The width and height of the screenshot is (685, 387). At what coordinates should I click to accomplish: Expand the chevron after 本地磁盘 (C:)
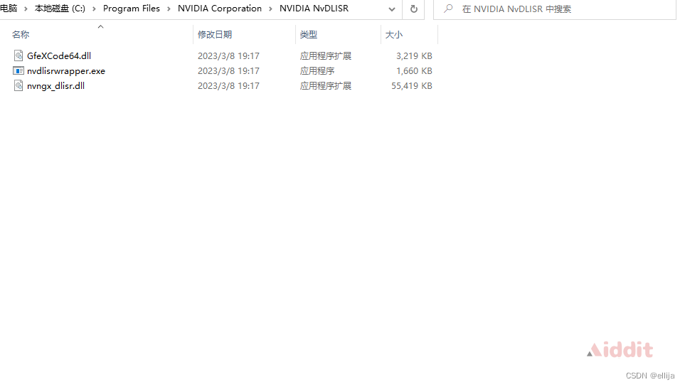(94, 9)
